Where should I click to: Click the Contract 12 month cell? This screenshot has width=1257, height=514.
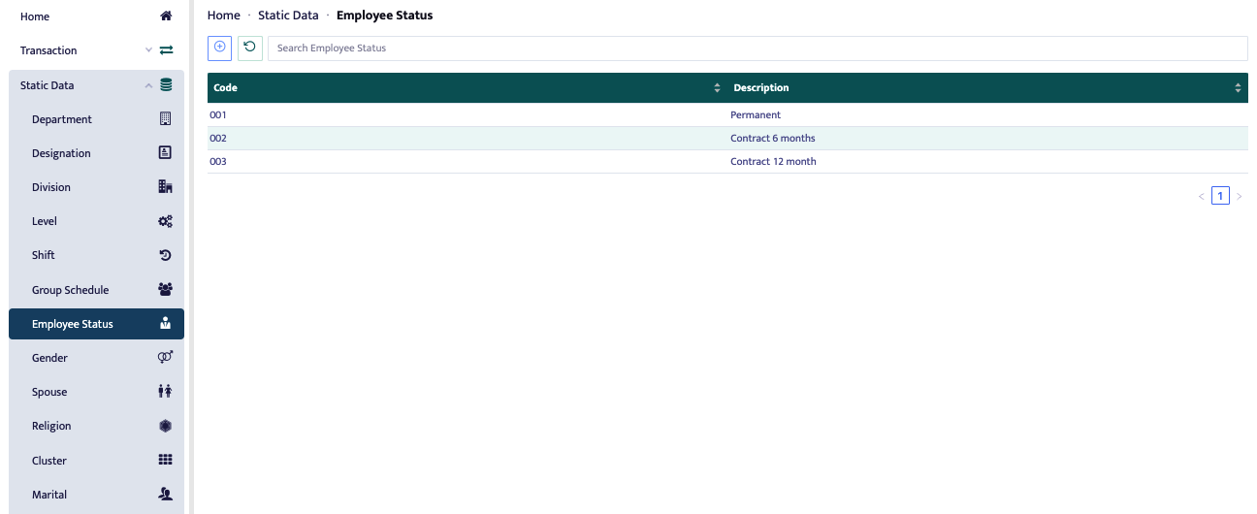coord(987,161)
